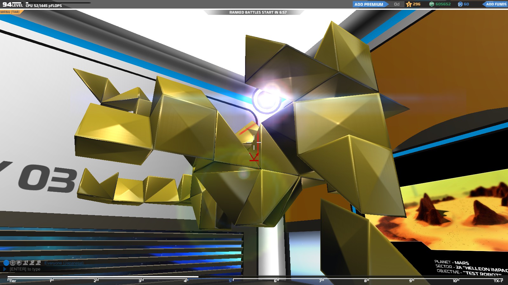Select the clan chat person icon

click(x=13, y=263)
